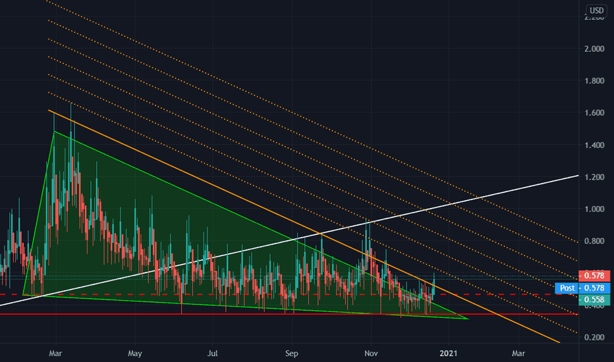The image size is (614, 362).
Task: Click the USD currency button
Action: coord(596,10)
